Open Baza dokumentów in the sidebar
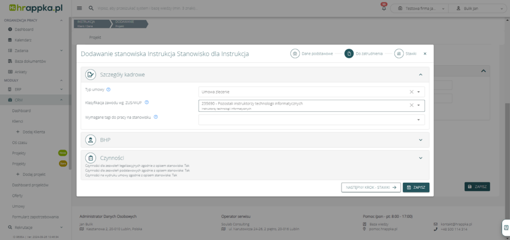 click(30, 61)
